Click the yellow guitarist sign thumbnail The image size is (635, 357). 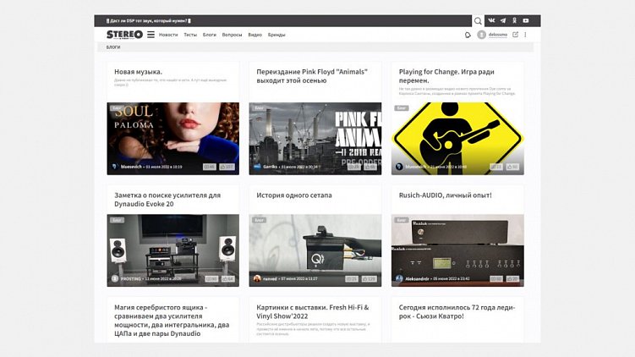[457, 139]
